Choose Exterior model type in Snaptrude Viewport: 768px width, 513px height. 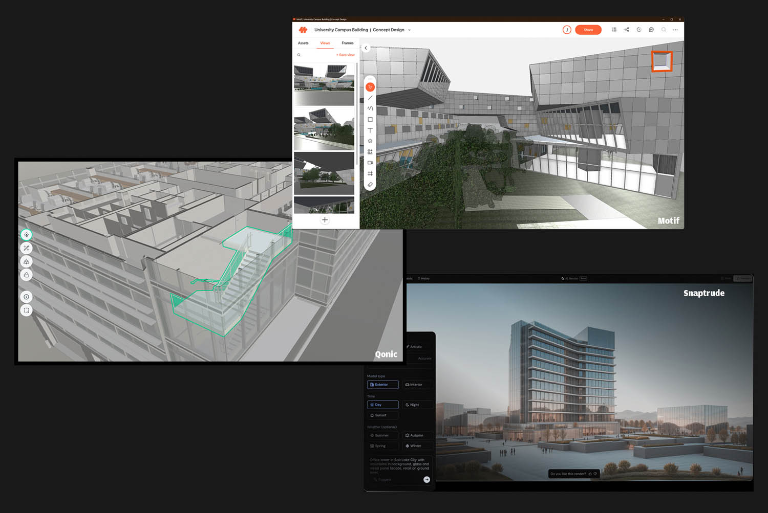[x=382, y=385]
